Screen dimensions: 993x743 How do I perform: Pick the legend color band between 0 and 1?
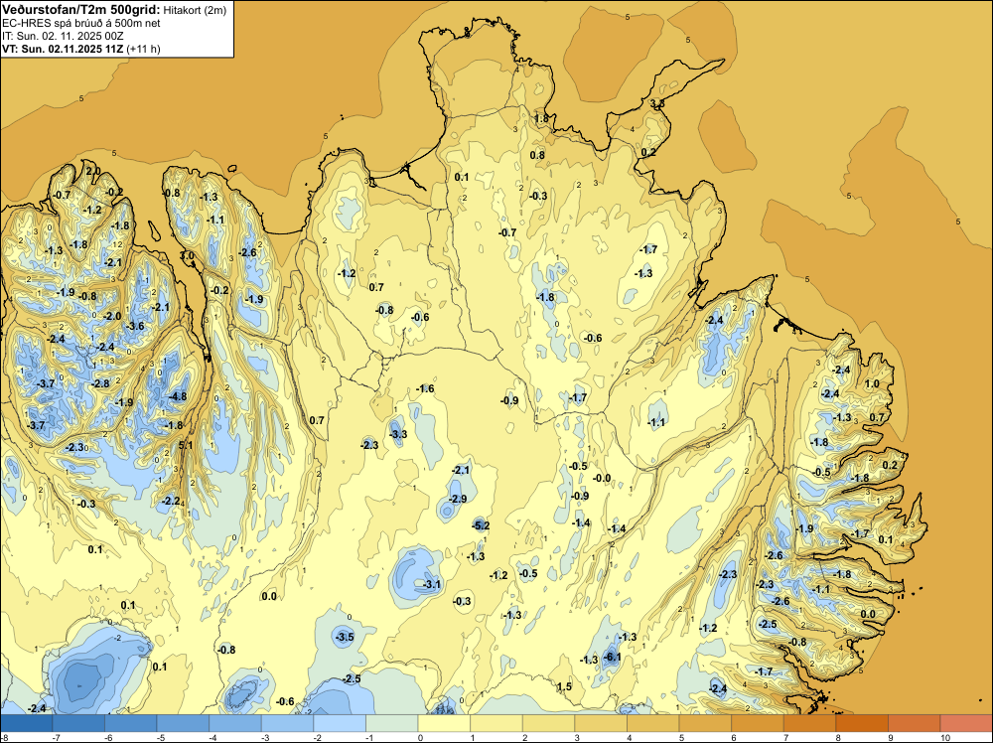(444, 723)
